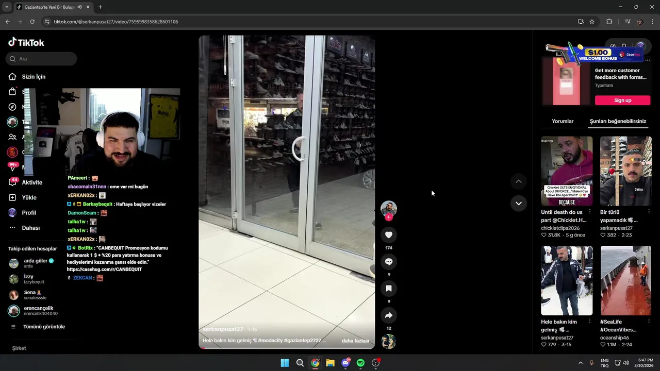Seek the video progress bar

pyautogui.click(x=287, y=348)
